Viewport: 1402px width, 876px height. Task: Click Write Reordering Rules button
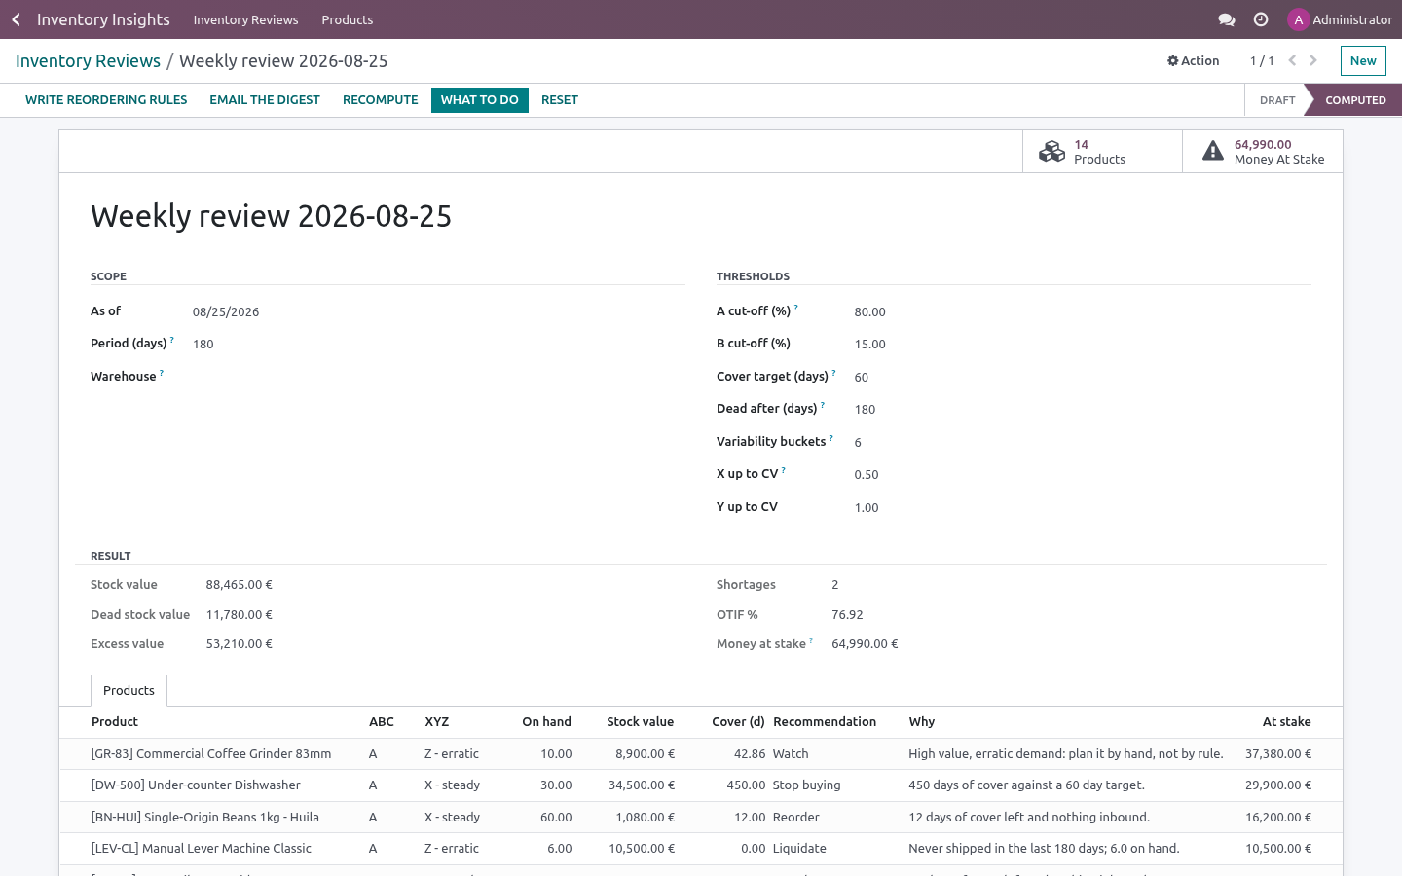(106, 100)
